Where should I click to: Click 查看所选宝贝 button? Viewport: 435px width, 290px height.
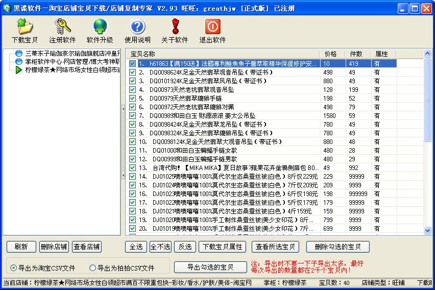coord(275,247)
